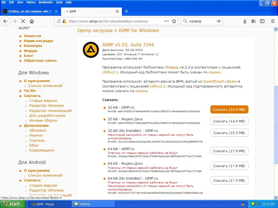The image size is (278, 208).
Task: Click the forward navigation arrow
Action: tap(14, 21)
